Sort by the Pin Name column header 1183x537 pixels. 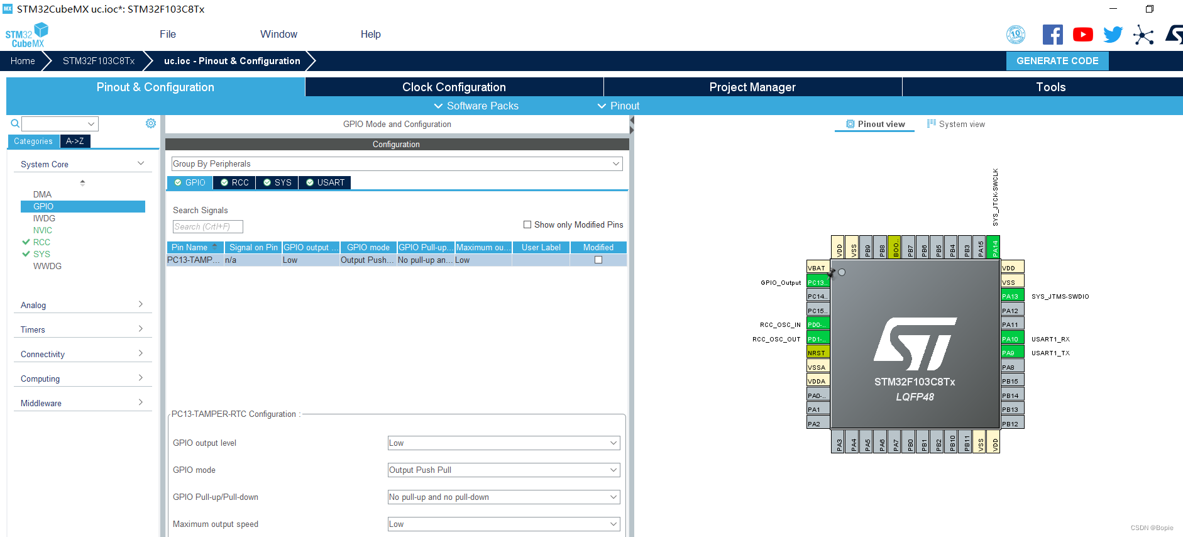tap(195, 247)
